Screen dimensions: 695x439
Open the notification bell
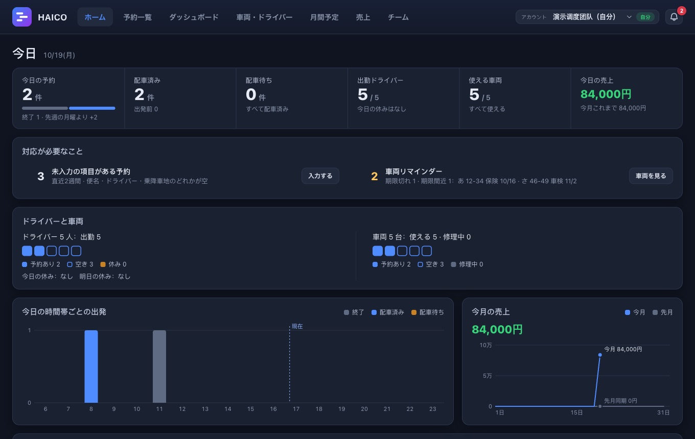674,17
